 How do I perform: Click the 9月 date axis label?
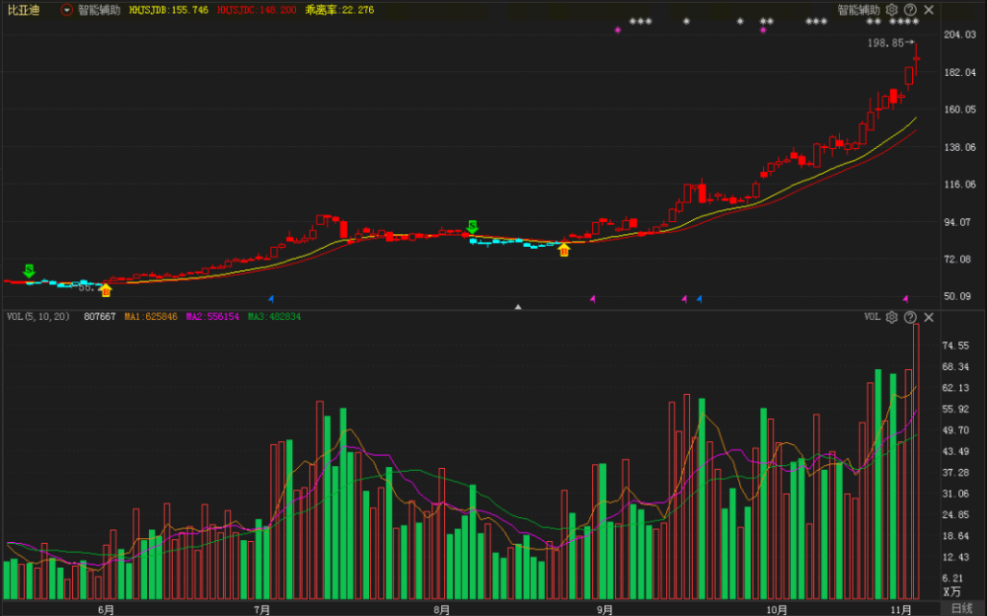point(605,609)
